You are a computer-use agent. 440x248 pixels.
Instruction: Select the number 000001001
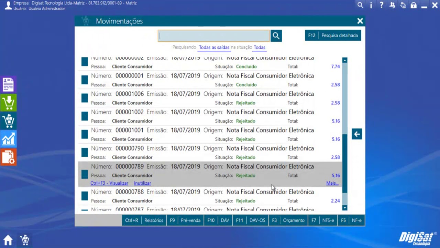pos(130,130)
